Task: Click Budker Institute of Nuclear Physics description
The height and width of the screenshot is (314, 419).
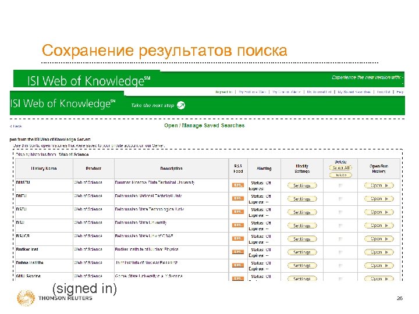Action: pyautogui.click(x=147, y=249)
